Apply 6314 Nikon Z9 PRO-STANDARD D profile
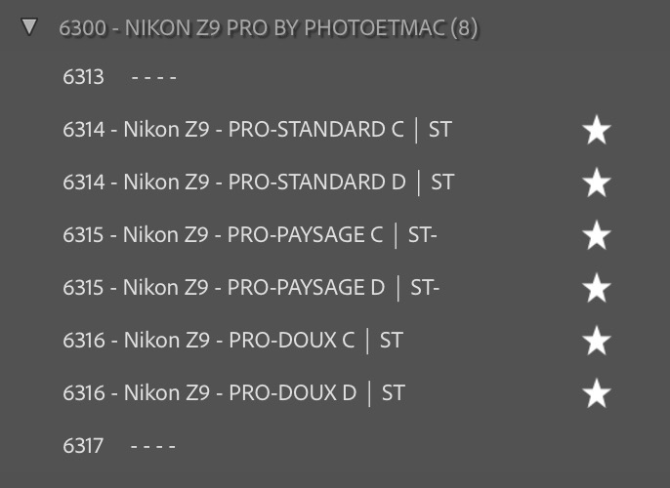Screen dimensions: 670x488 click(x=258, y=183)
